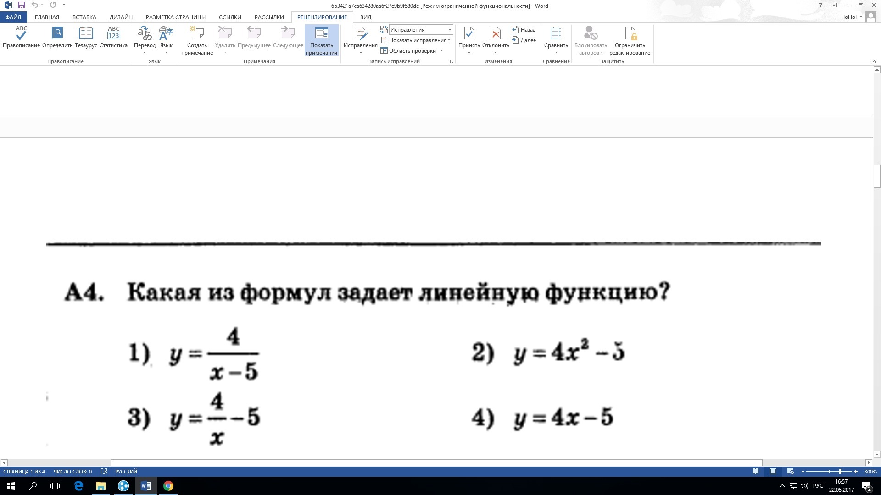Open Chrome from the Windows taskbar
881x495 pixels.
coord(168,486)
